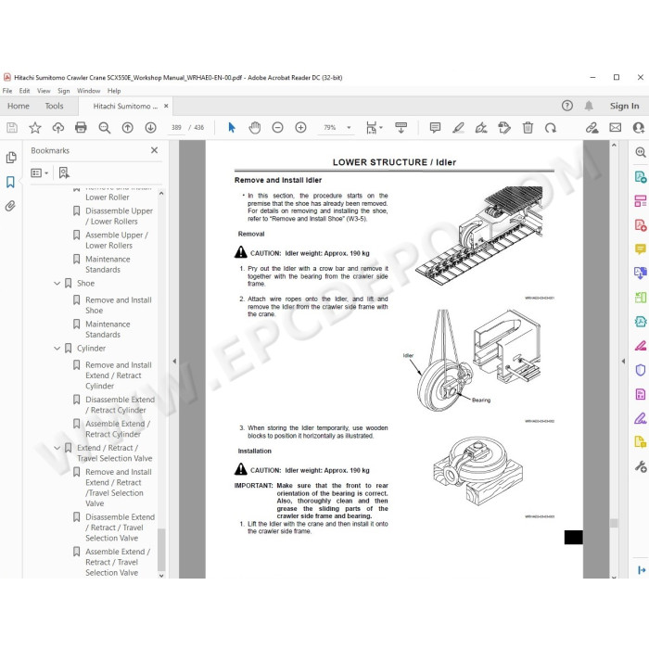
Task: Switch to the Tools tab
Action: (54, 106)
